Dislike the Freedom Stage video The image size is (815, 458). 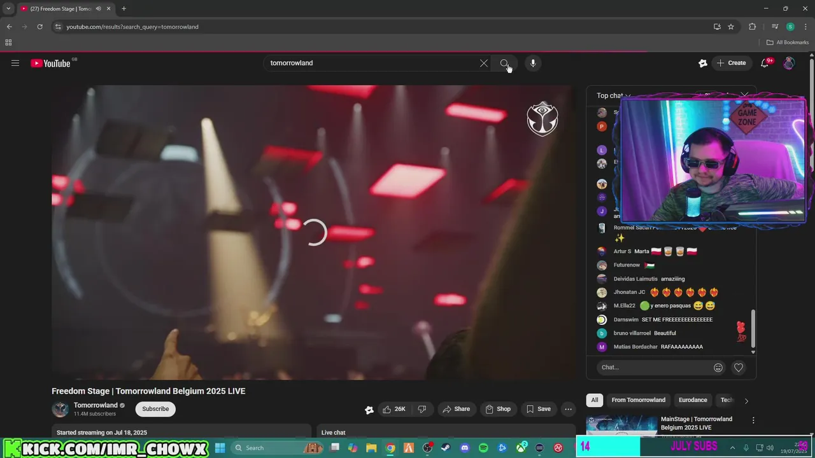[x=422, y=409]
